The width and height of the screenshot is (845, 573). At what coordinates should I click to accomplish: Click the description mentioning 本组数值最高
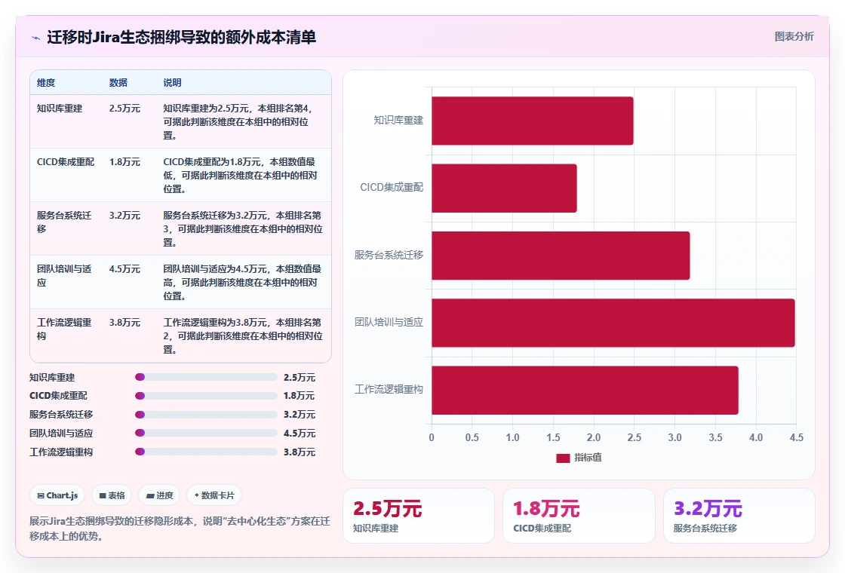click(x=242, y=282)
